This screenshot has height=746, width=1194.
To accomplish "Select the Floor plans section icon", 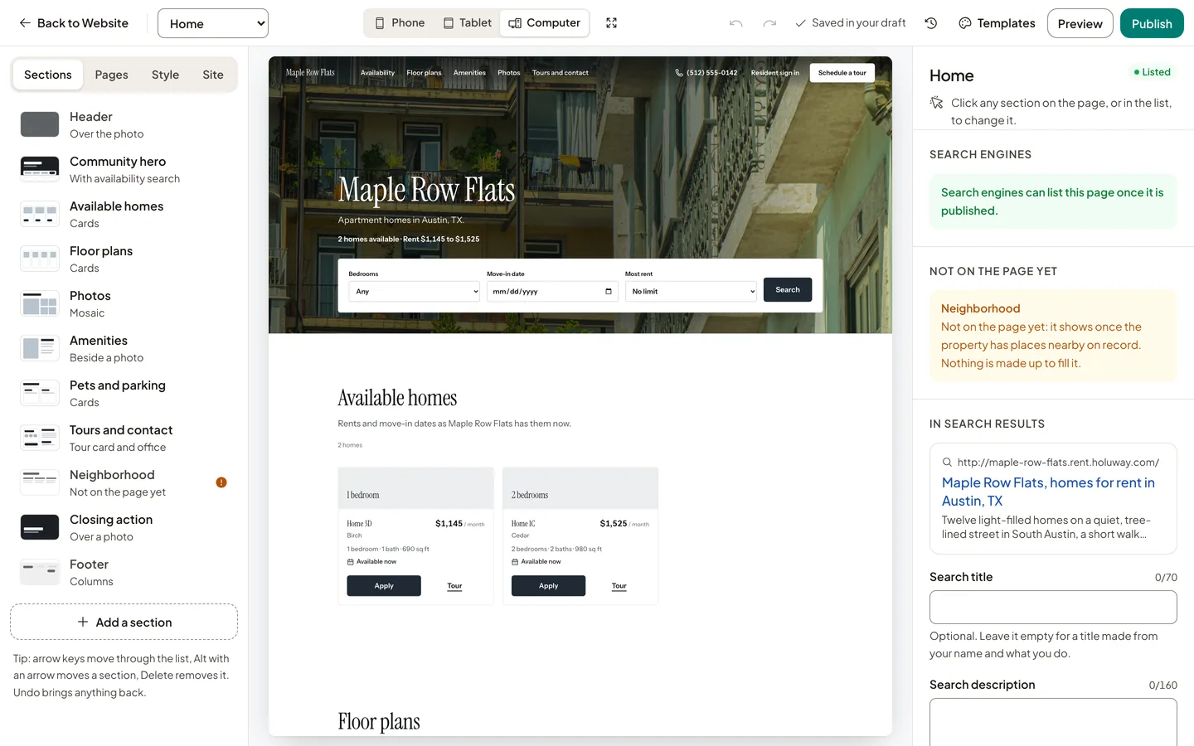I will coord(40,259).
